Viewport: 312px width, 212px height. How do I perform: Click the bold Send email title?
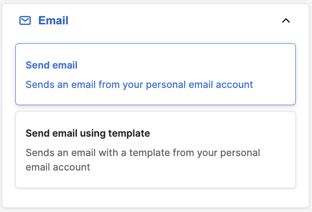coord(52,65)
